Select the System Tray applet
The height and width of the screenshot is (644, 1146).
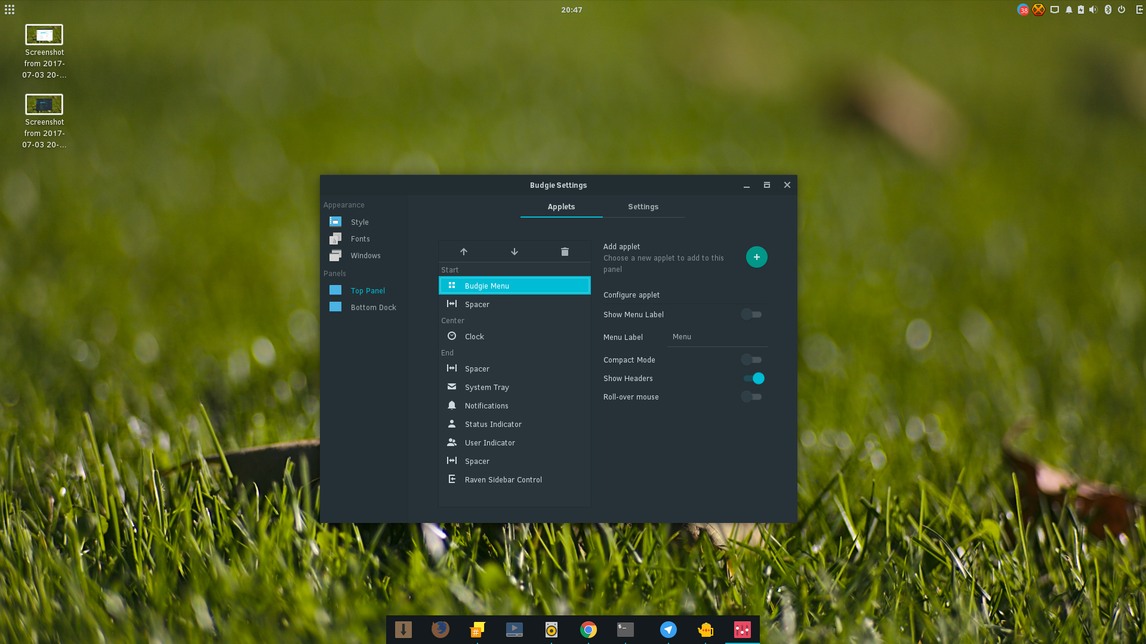(x=515, y=387)
